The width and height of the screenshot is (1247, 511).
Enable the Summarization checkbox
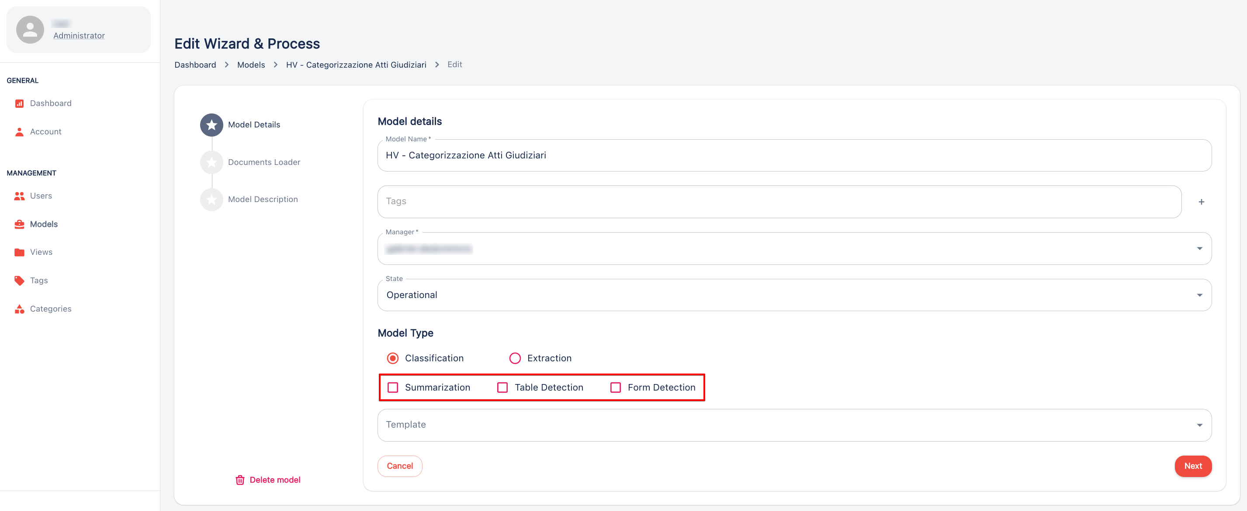[393, 387]
